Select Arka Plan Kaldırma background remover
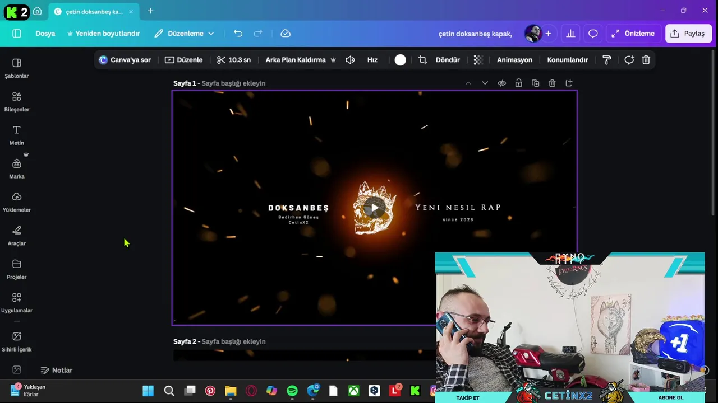 pos(301,60)
